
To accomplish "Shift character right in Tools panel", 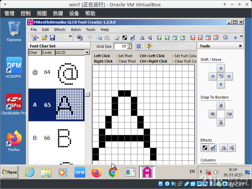I will tap(229, 76).
